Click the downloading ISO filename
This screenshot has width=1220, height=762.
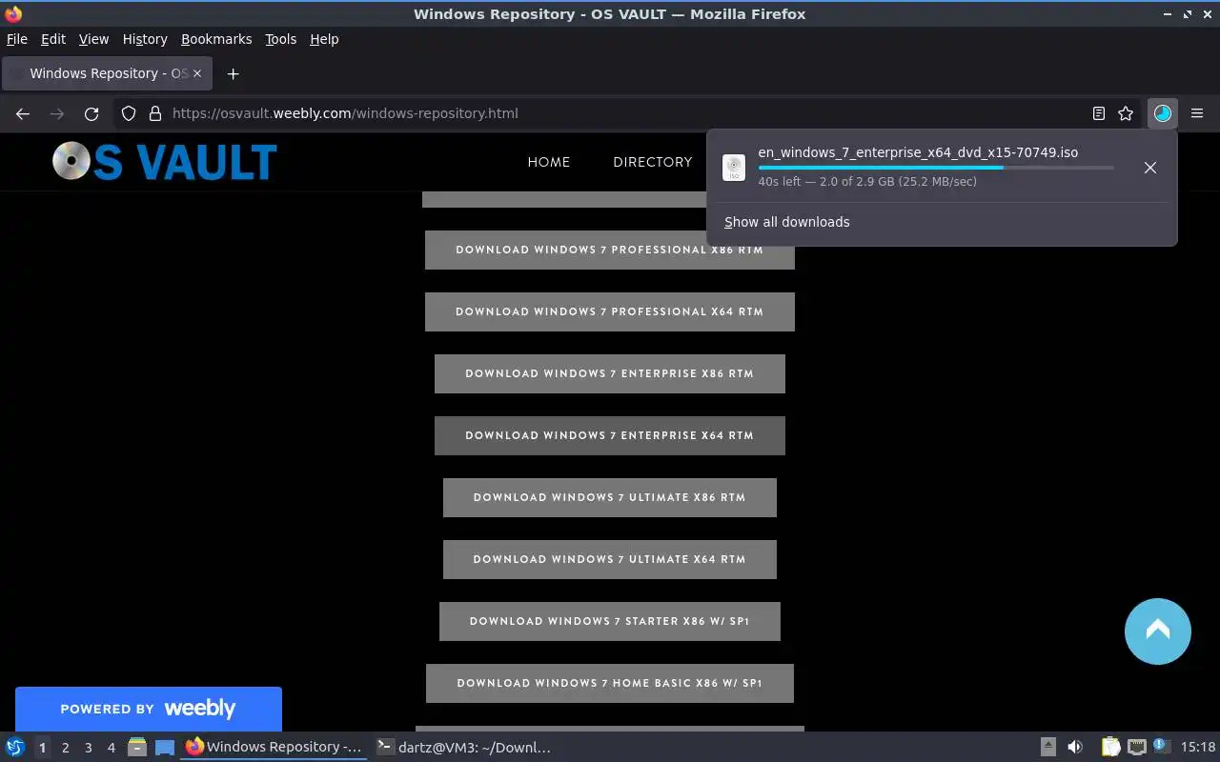click(918, 152)
